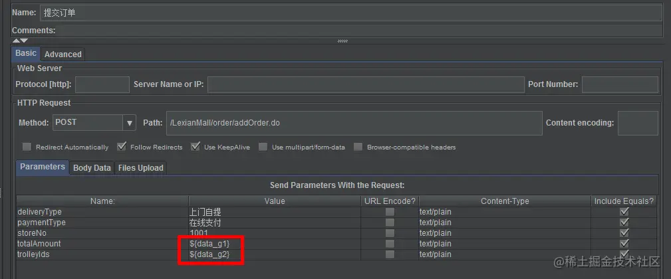Click the value cell 上门自提
The height and width of the screenshot is (279, 671).
coord(275,212)
